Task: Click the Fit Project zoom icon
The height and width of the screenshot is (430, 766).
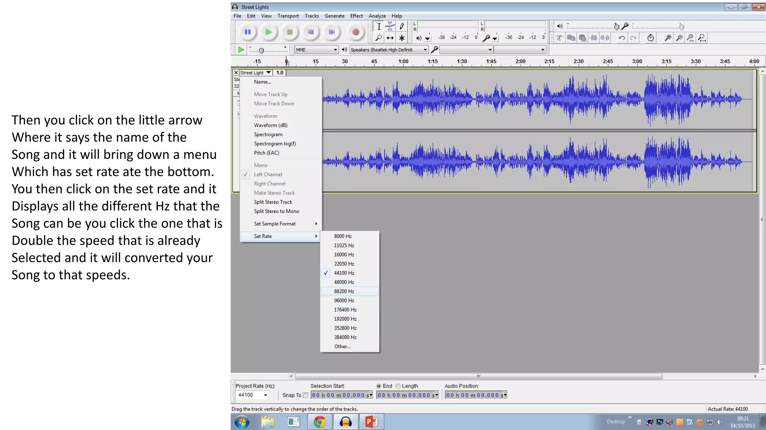Action: pos(702,38)
